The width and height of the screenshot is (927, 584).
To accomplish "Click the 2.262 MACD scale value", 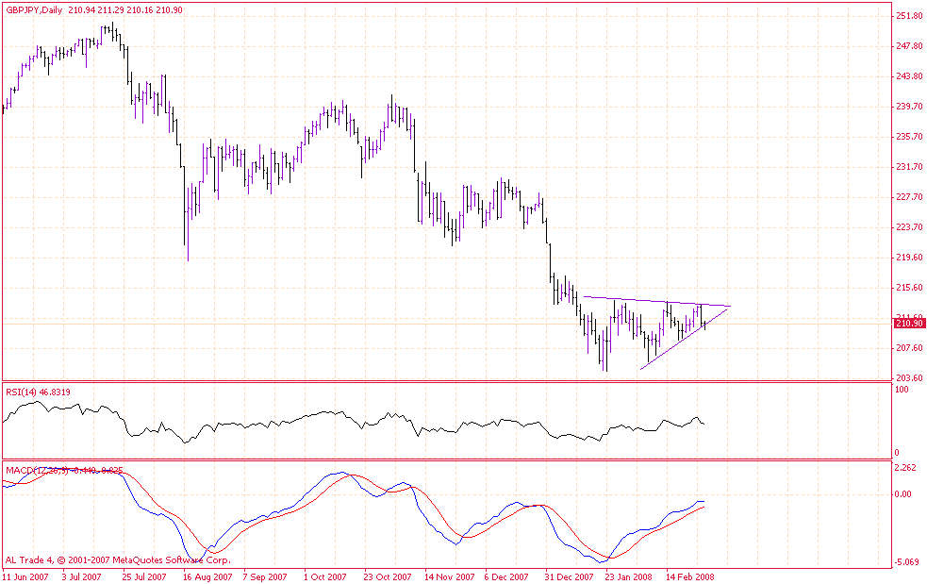I will pyautogui.click(x=906, y=467).
